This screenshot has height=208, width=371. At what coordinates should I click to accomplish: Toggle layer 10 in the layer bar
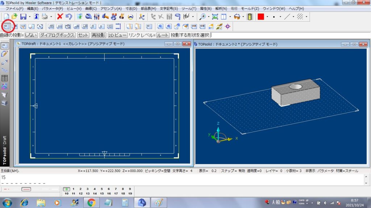point(67,194)
